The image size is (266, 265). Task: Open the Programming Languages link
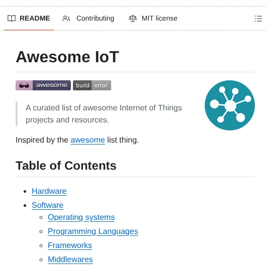[93, 231]
